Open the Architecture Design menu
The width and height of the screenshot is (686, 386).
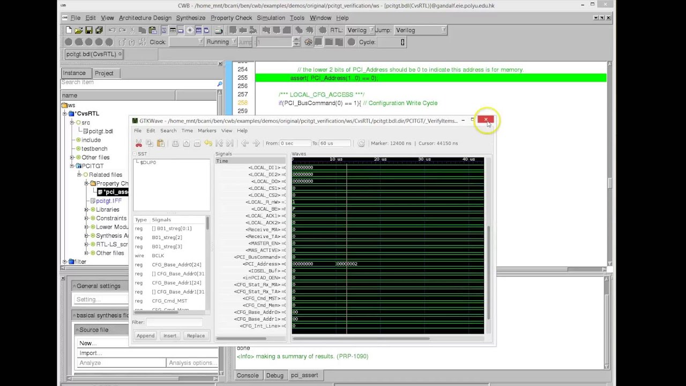coord(145,18)
